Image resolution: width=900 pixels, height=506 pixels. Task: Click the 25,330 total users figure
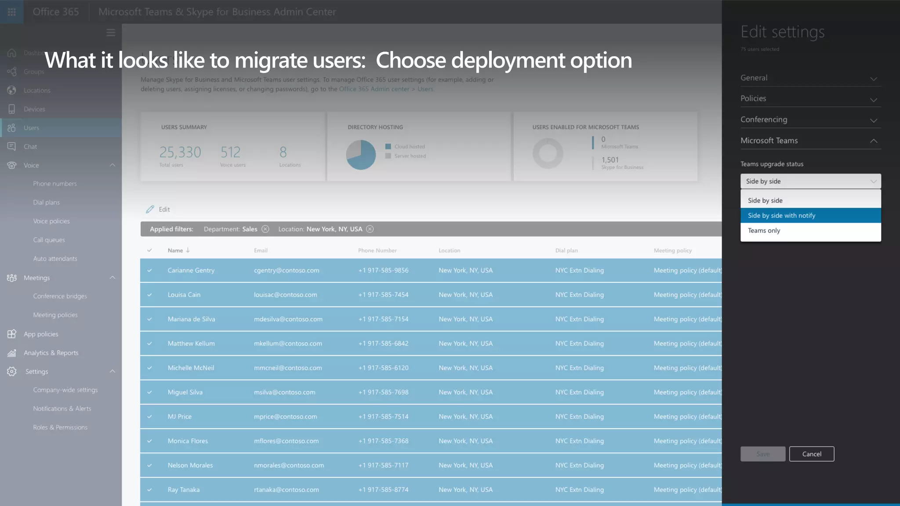[x=180, y=152]
